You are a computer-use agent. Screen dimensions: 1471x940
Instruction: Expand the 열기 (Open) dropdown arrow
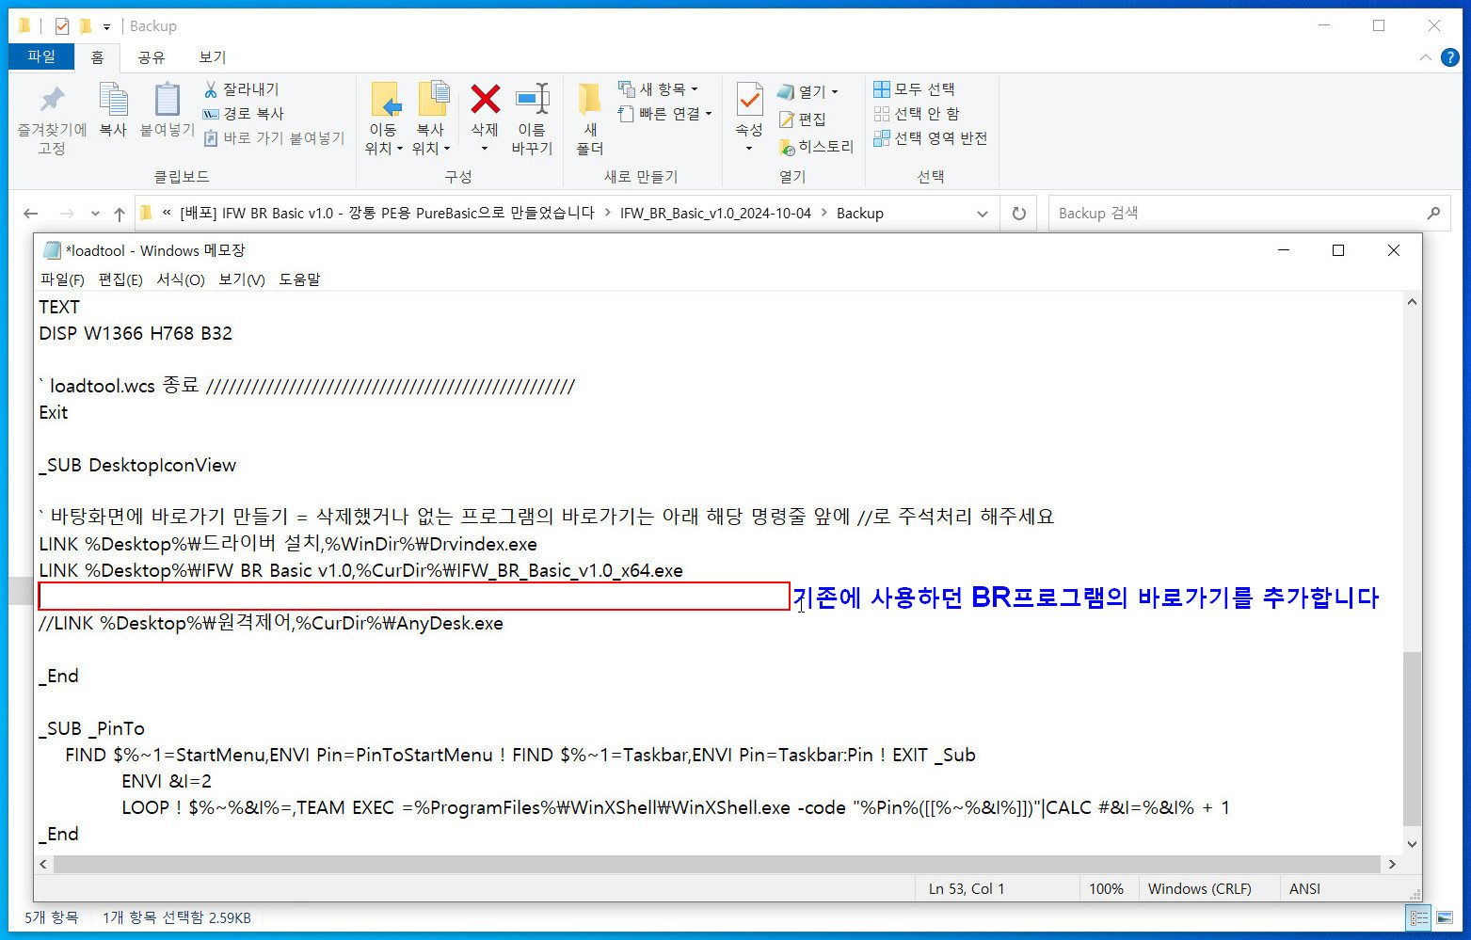point(835,92)
